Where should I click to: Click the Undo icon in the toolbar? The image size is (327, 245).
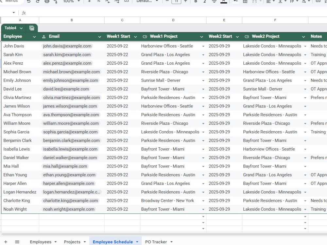tap(29, 1)
